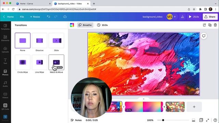
Task: Open the Uploads sidebar panel
Action: [x=5, y=50]
